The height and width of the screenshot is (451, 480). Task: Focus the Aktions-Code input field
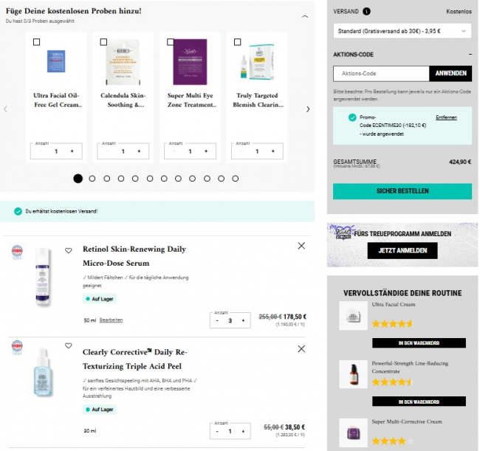381,74
